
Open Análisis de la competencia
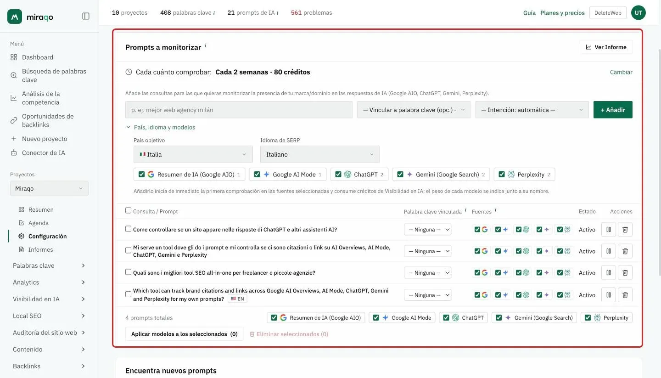pos(49,98)
